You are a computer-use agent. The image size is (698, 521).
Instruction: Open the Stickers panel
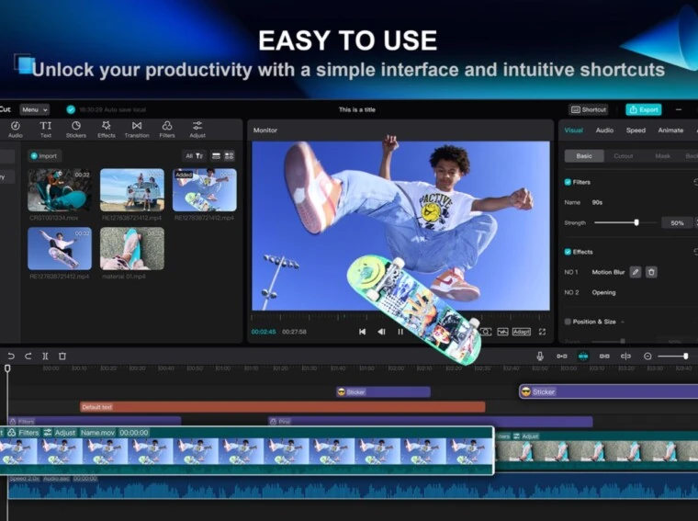[76, 130]
